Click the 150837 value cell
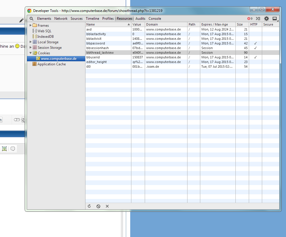The height and width of the screenshot is (237, 286). (x=138, y=57)
